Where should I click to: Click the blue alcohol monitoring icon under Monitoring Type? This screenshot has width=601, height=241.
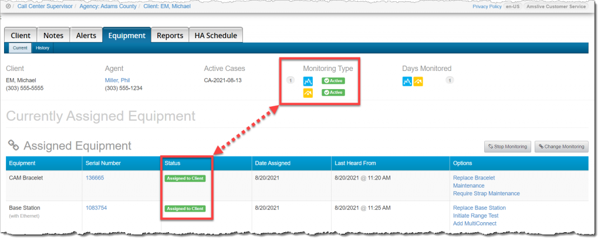tap(308, 81)
